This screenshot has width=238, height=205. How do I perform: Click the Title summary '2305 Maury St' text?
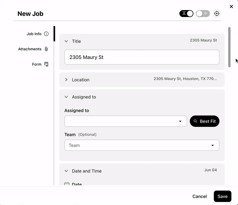click(x=203, y=40)
